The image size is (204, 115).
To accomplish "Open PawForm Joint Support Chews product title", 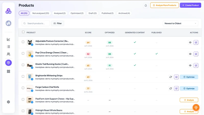I will 55,99.
